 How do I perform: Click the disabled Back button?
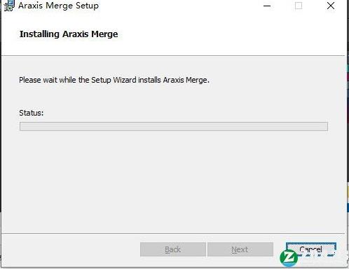tap(173, 249)
